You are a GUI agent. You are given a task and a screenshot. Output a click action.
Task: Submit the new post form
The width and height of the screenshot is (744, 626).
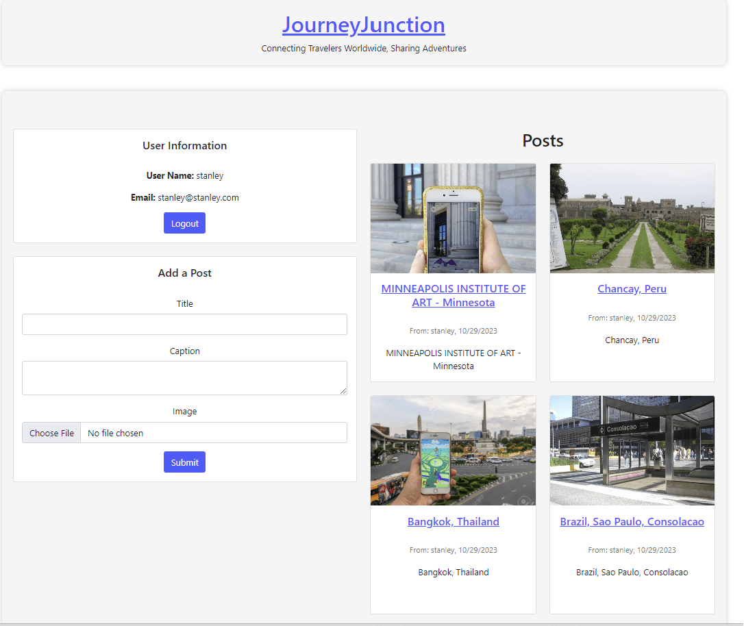[x=184, y=462]
